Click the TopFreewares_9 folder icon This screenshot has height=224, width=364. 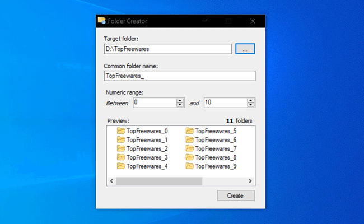(x=189, y=166)
